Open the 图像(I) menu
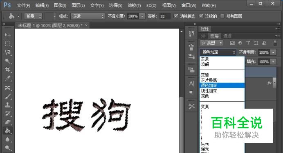283x153 pixels. (60, 6)
